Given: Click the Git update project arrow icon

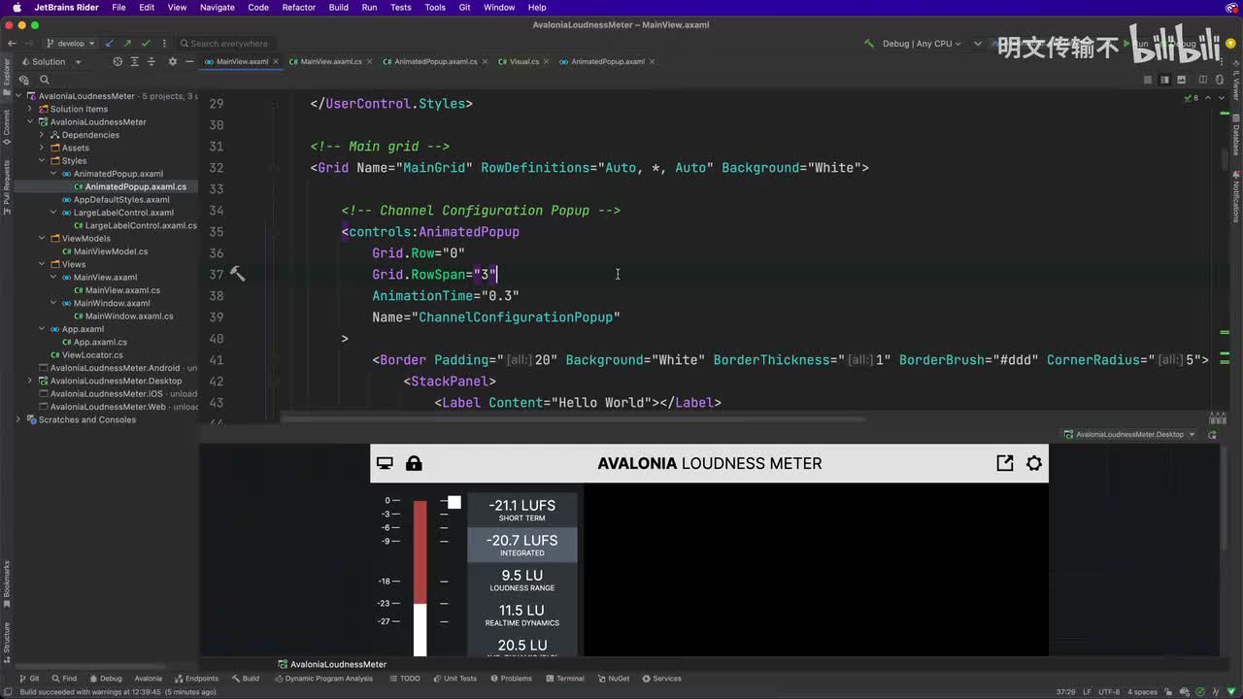Looking at the screenshot, I should tap(109, 44).
